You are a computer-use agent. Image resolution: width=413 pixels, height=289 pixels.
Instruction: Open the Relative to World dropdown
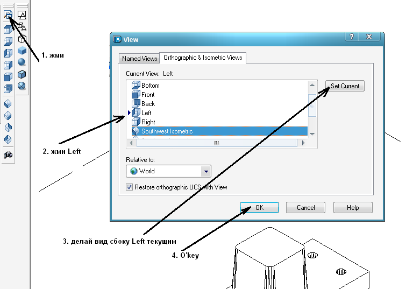pos(206,171)
